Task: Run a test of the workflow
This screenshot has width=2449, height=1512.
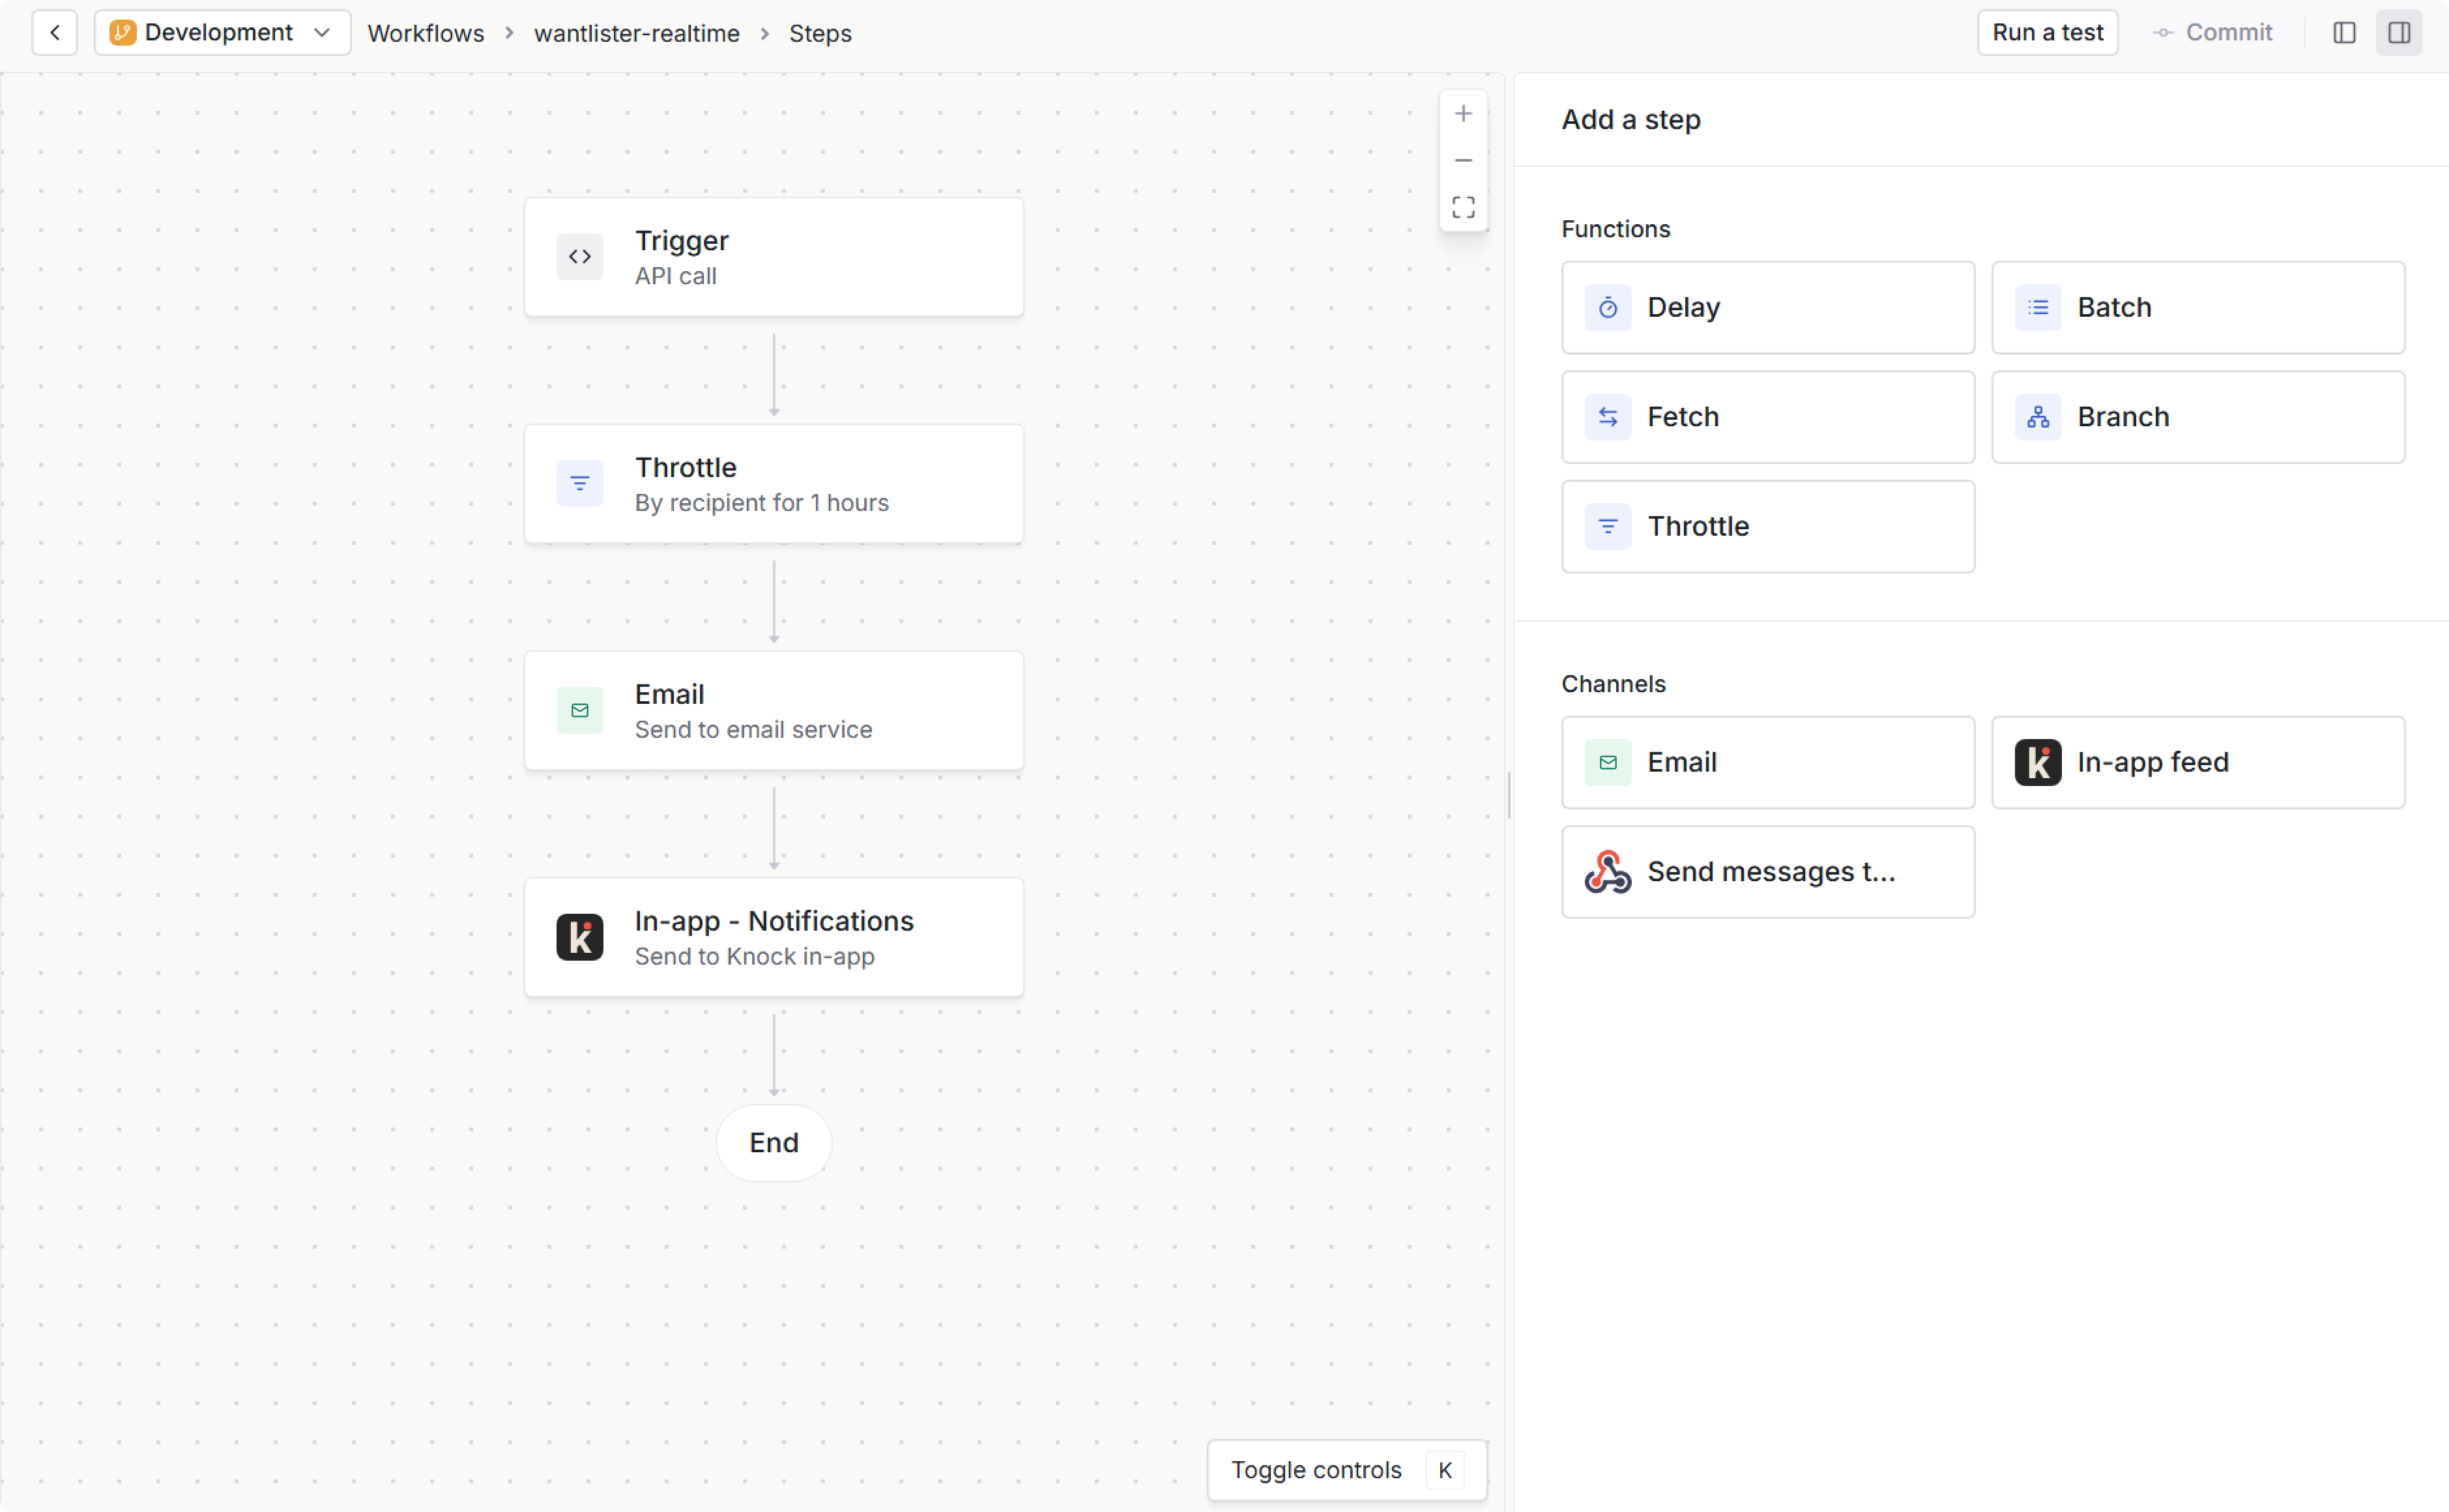Action: (2047, 32)
